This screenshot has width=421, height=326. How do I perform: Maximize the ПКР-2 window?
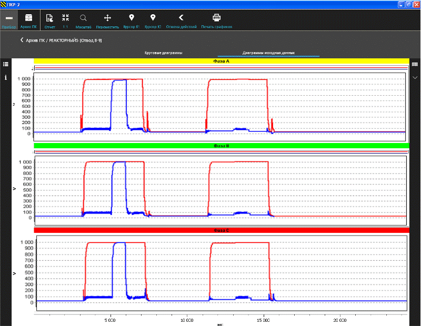pos(409,4)
